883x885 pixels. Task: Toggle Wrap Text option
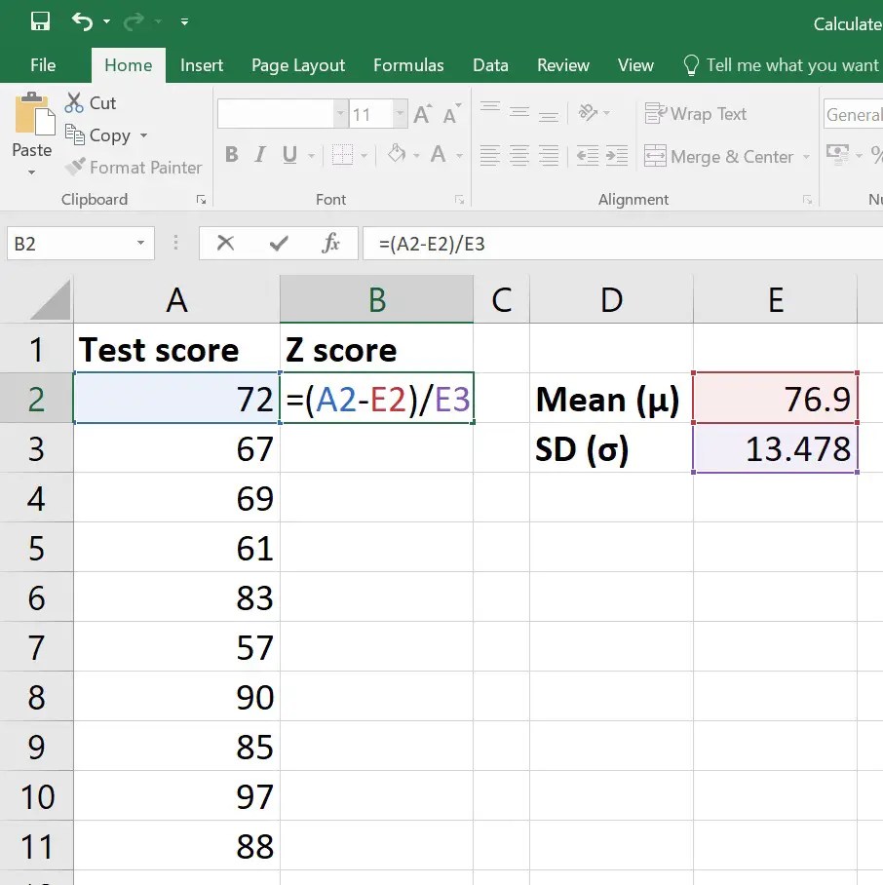pos(695,114)
